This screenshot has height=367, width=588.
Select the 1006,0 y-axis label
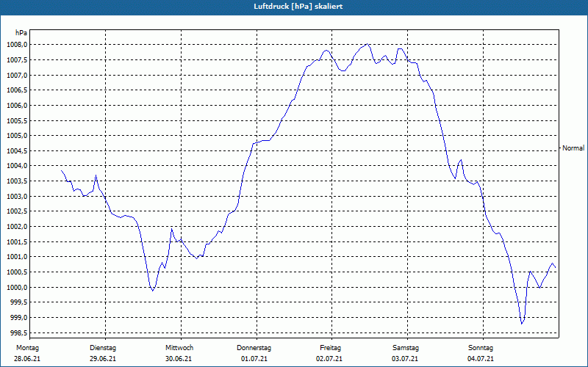tap(17, 106)
